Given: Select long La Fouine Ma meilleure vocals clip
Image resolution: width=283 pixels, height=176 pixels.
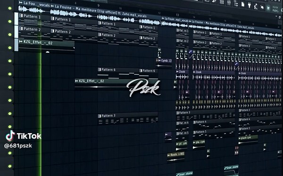Looking at the screenshot, I should click(x=106, y=15).
